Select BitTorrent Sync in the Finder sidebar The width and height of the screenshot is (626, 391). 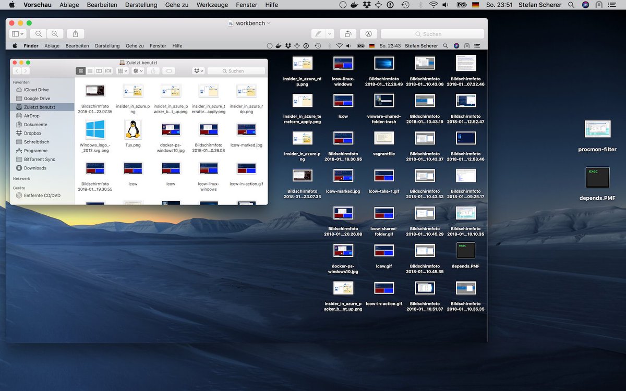39,160
